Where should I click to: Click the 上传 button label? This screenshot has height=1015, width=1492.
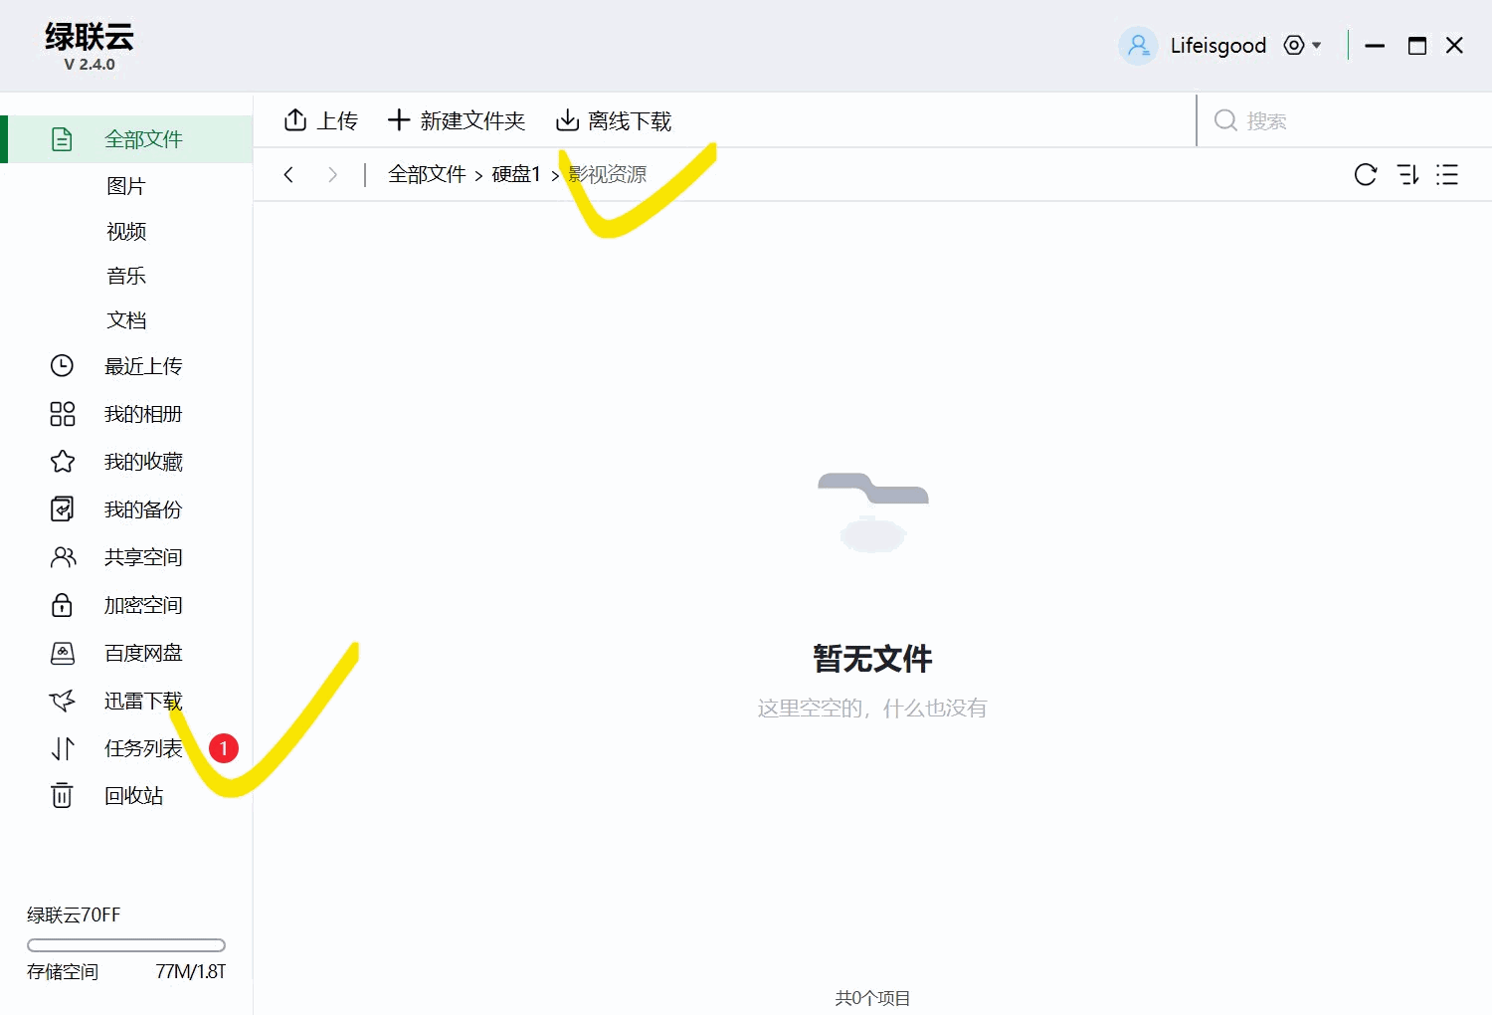(x=337, y=121)
